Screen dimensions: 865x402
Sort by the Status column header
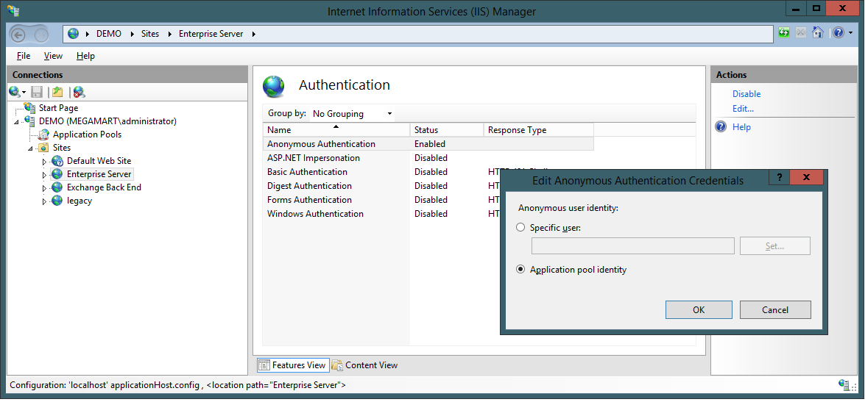tap(447, 130)
